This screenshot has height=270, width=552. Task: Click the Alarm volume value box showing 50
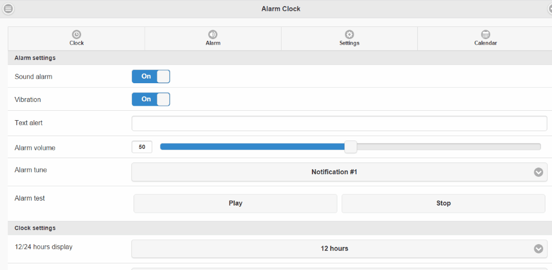point(142,147)
